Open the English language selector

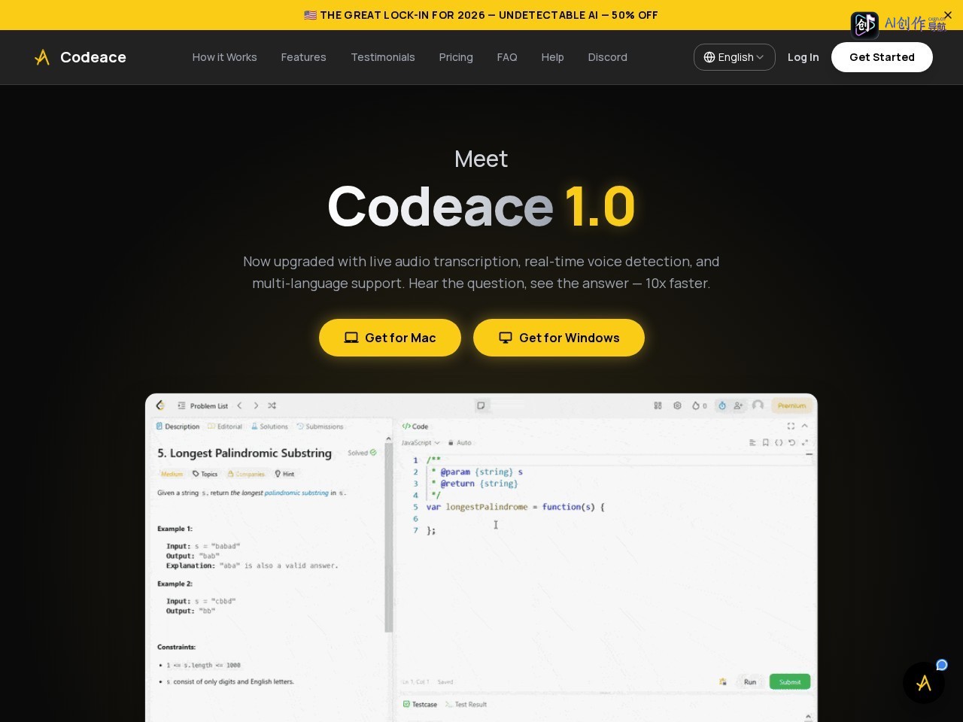734,57
